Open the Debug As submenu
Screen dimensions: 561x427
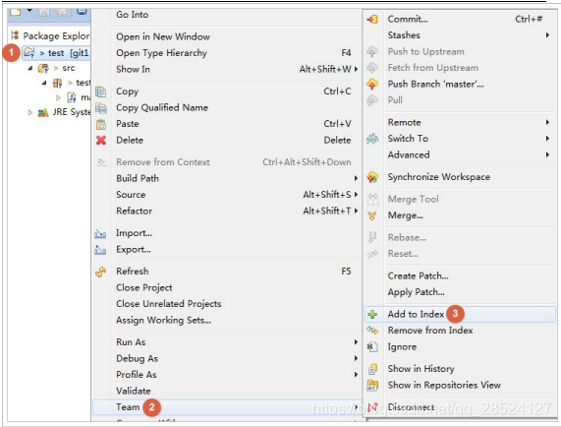[x=227, y=358]
